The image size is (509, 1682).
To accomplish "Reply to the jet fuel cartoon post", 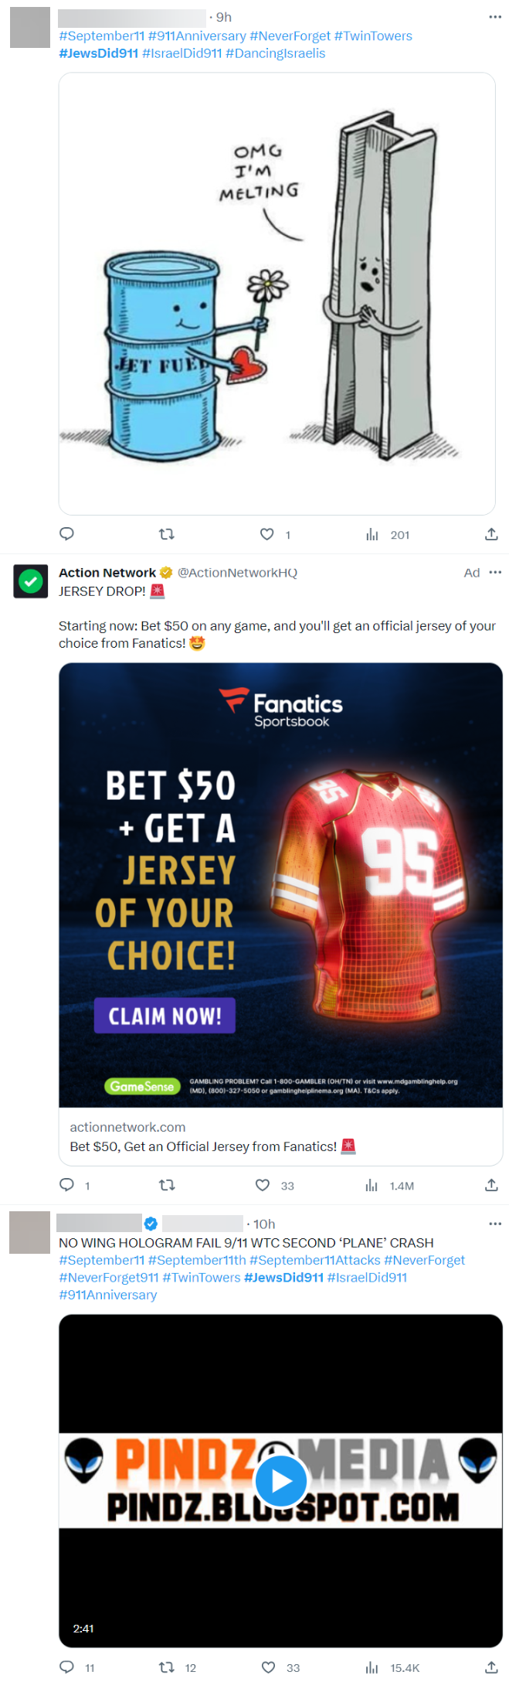I will 67,533.
